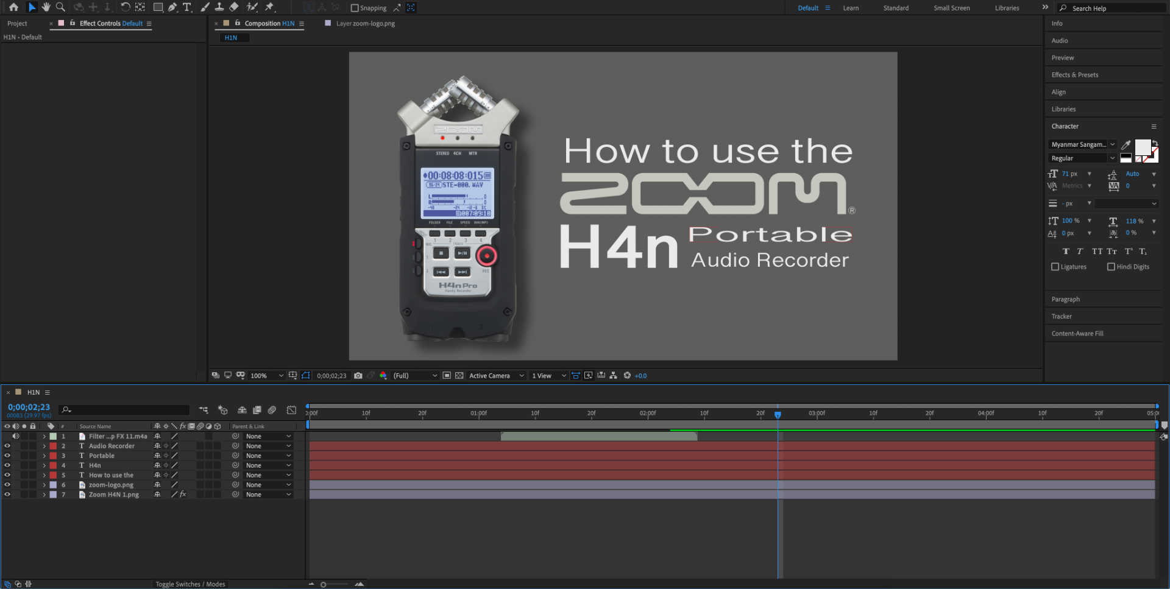Click the red label color of Portable layer
Viewport: 1170px width, 589px height.
coord(53,456)
